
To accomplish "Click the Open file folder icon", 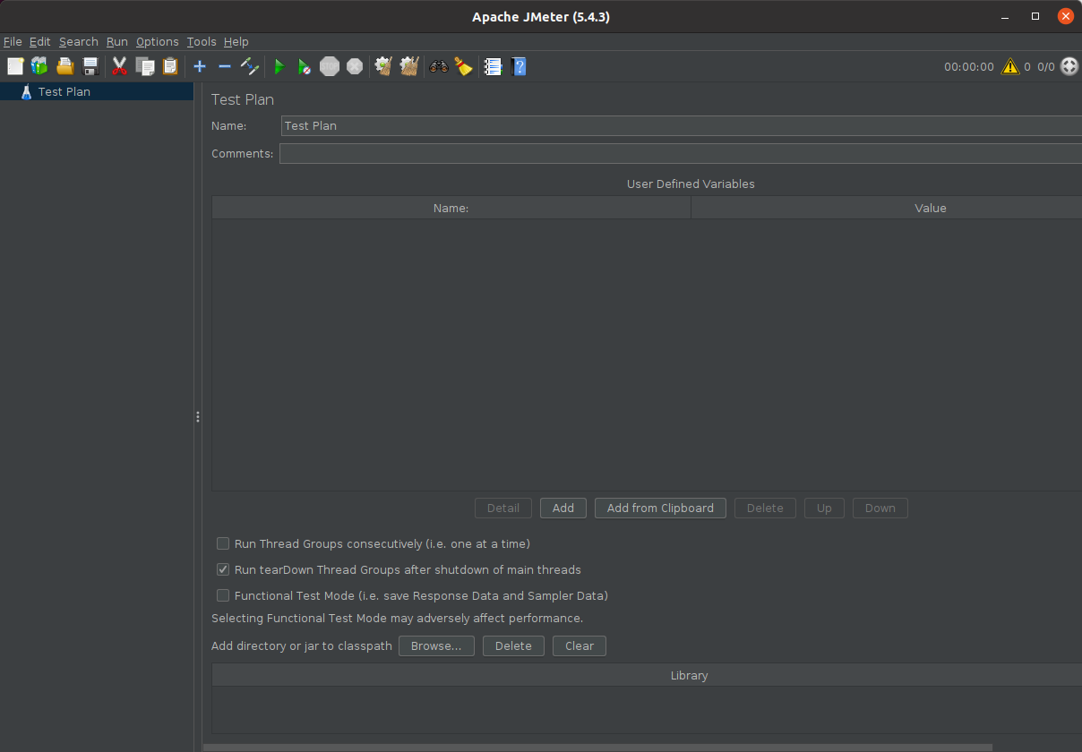I will click(x=64, y=66).
